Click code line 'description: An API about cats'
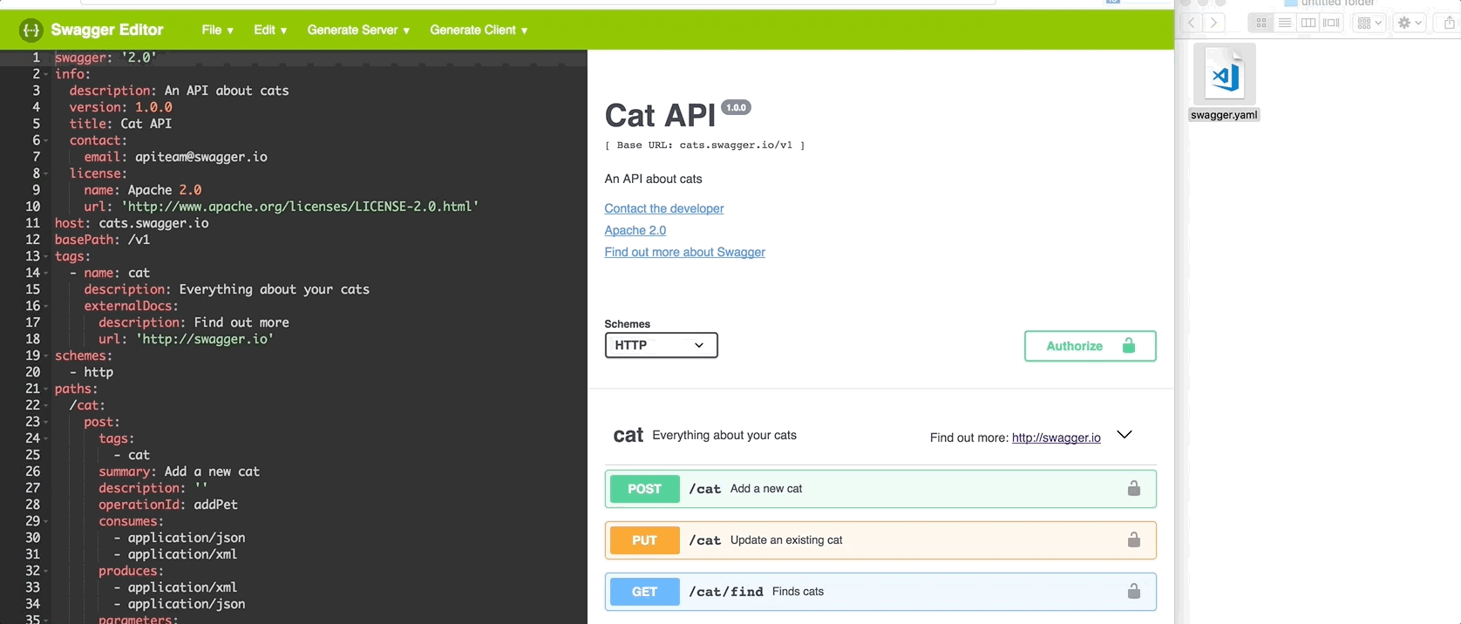 [x=179, y=91]
